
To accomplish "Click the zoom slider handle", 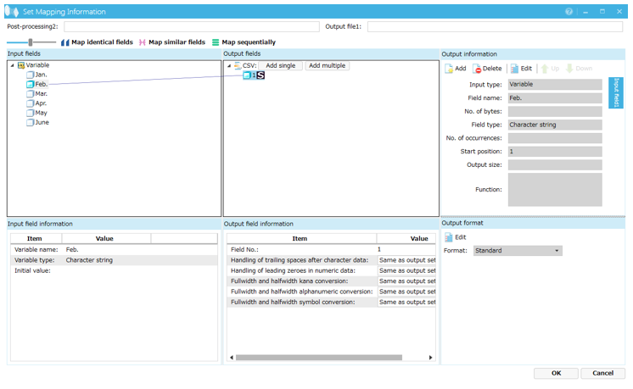I will click(x=31, y=42).
